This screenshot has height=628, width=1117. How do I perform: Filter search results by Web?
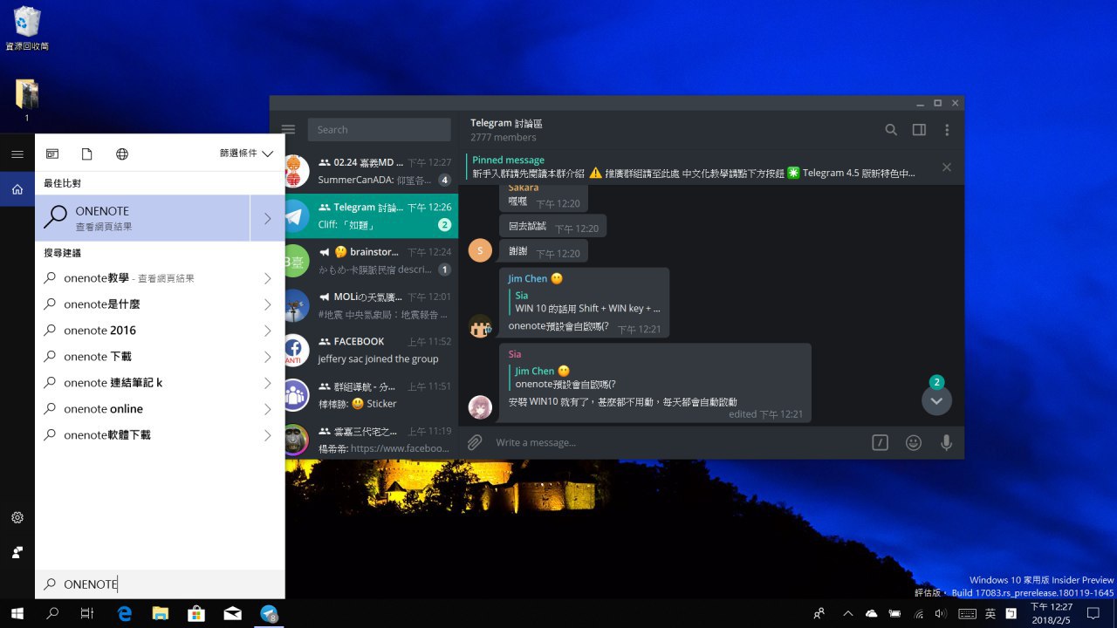tap(122, 154)
